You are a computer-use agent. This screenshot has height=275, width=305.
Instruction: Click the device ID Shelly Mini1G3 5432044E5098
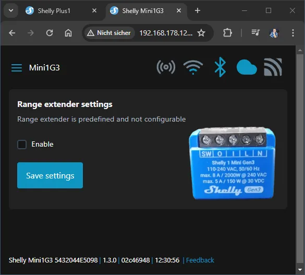[x=53, y=260]
